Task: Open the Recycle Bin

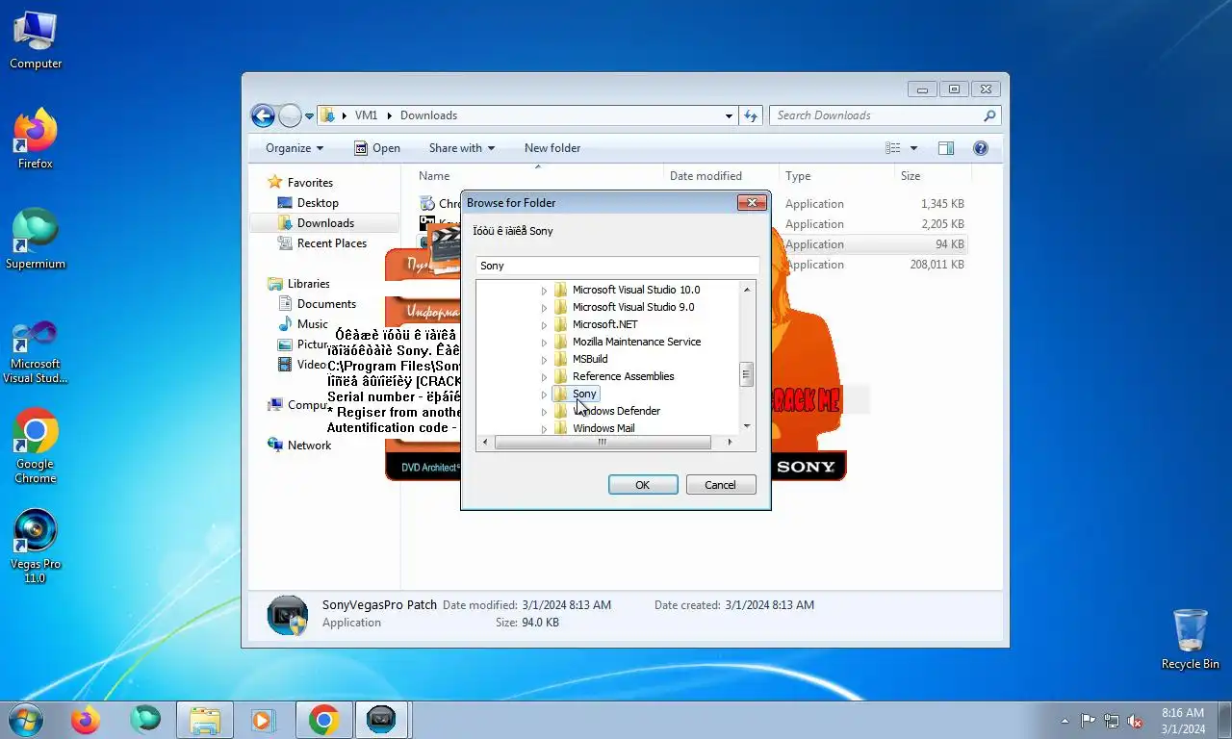Action: [1191, 639]
